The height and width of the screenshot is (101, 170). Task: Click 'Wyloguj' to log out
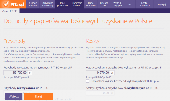[x=162, y=4]
